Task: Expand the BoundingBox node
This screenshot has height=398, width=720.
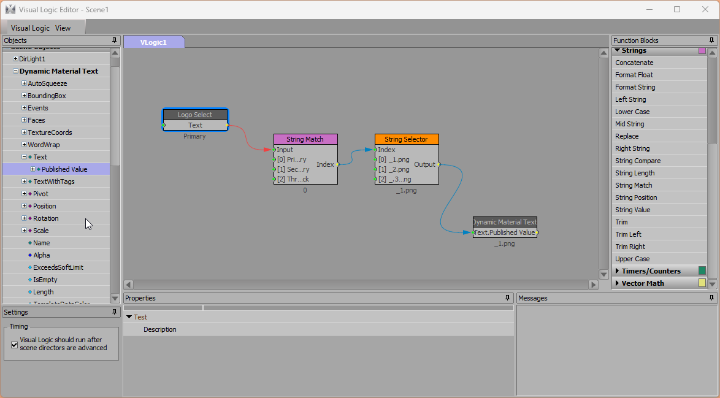Action: point(24,96)
